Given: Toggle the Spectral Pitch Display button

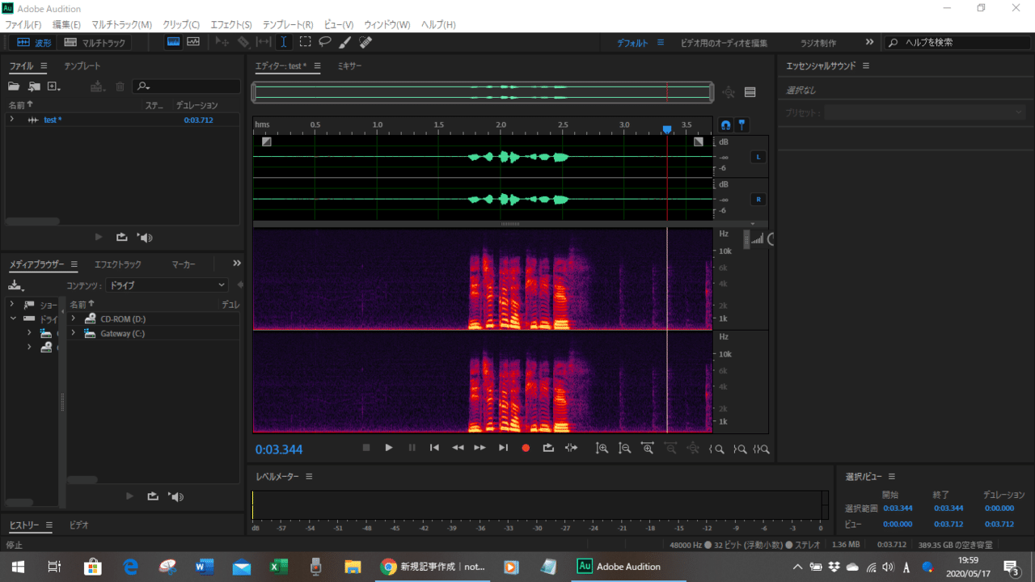Looking at the screenshot, I should [193, 42].
